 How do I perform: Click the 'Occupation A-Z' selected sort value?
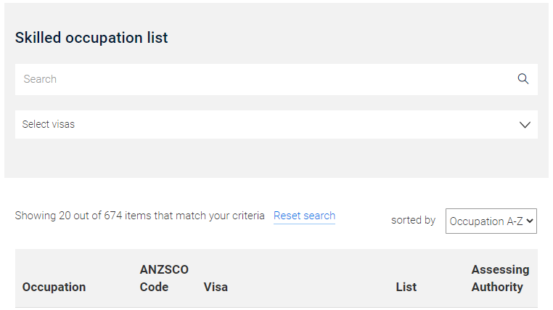click(x=486, y=221)
